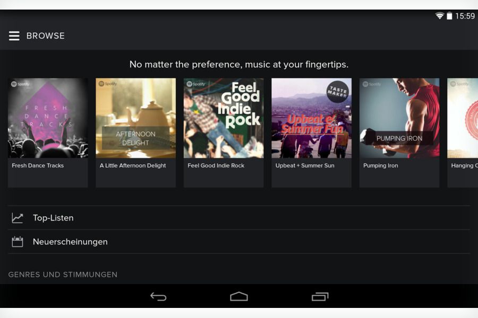Open the Top-Listen section
Image resolution: width=478 pixels, height=318 pixels.
(53, 217)
